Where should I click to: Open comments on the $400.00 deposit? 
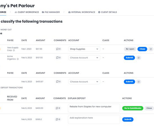(x=58, y=108)
